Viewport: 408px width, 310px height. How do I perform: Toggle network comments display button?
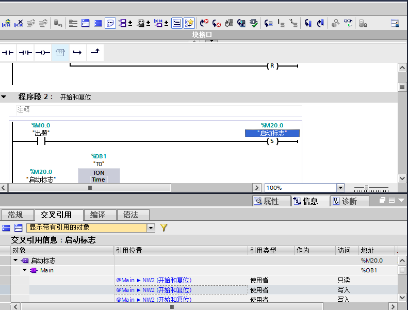point(177,23)
